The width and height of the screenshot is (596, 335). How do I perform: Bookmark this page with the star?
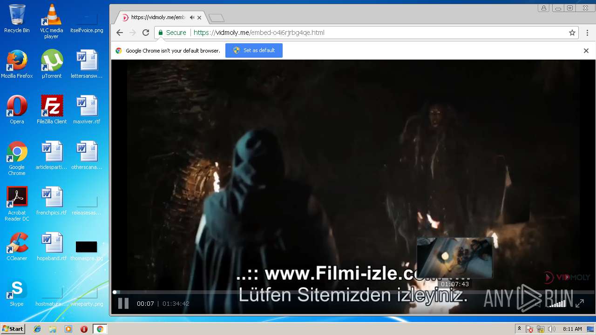(x=572, y=33)
